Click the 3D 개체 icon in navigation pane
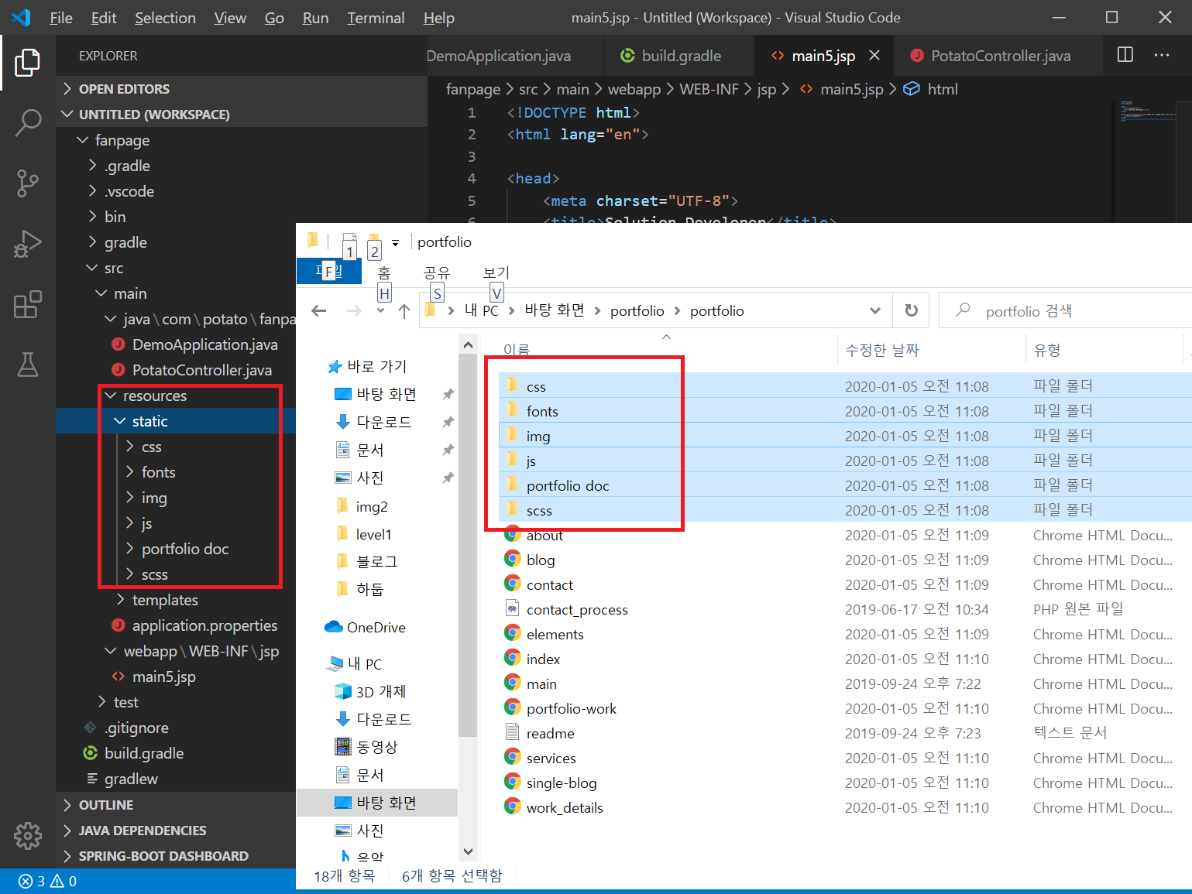1192x894 pixels. pyautogui.click(x=343, y=691)
